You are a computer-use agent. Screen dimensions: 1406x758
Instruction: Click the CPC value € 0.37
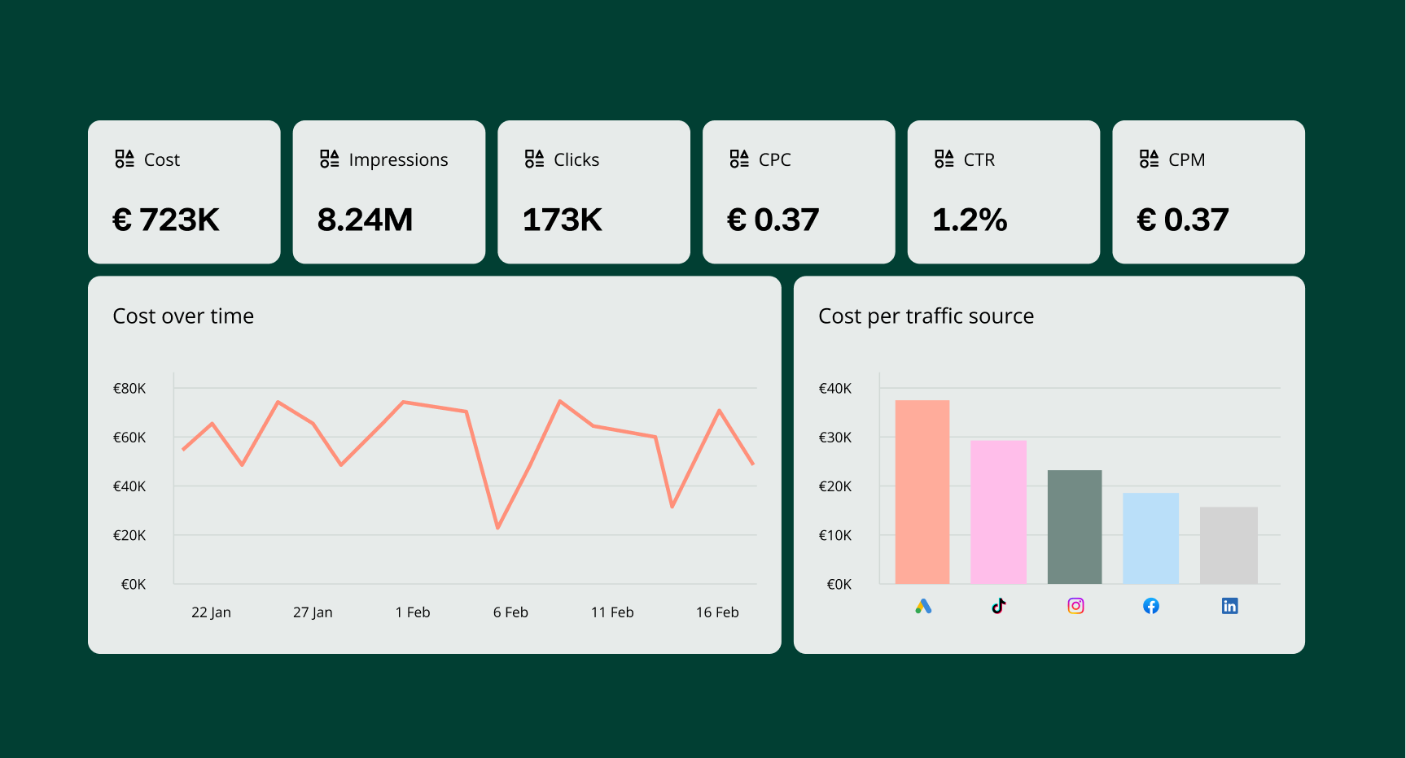(773, 219)
